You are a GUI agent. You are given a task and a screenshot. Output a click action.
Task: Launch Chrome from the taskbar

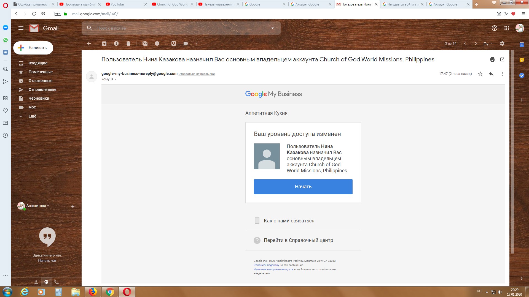click(110, 292)
